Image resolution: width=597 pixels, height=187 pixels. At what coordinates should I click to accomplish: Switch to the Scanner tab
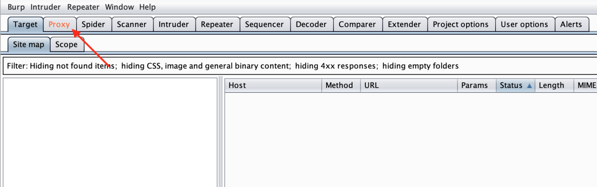pyautogui.click(x=132, y=24)
